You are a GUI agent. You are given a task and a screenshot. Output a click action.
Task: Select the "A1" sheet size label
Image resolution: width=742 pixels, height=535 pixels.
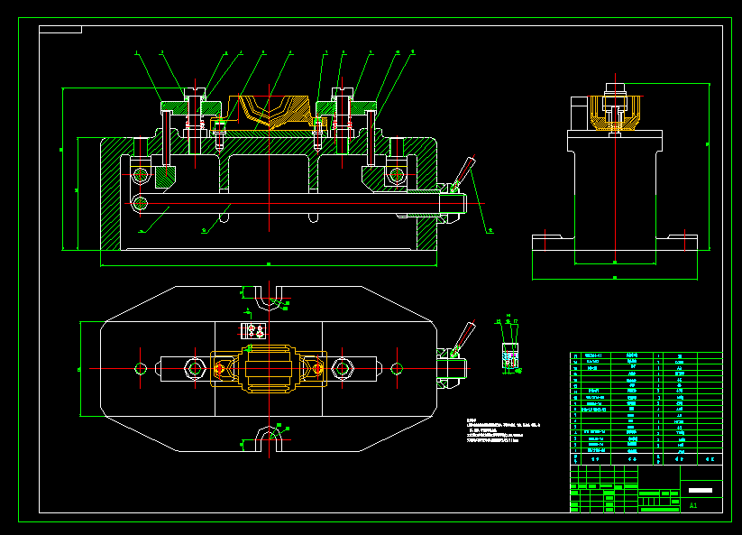click(693, 505)
